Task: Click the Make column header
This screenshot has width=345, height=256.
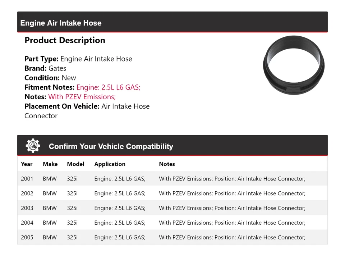Action: click(50, 164)
